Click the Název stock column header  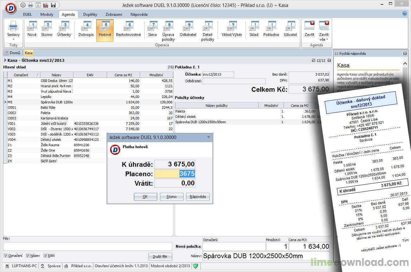(57, 75)
